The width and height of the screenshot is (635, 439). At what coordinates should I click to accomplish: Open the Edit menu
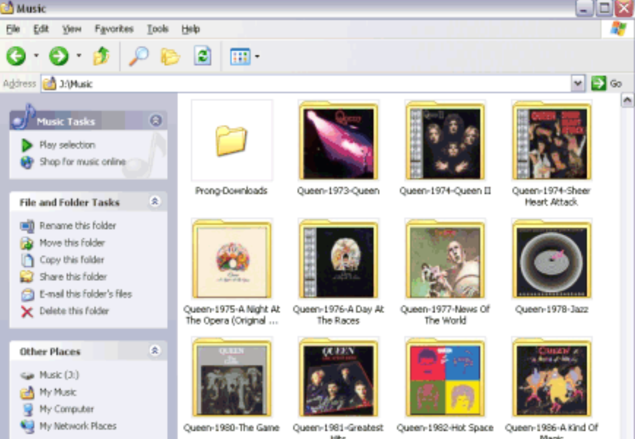[x=41, y=29]
